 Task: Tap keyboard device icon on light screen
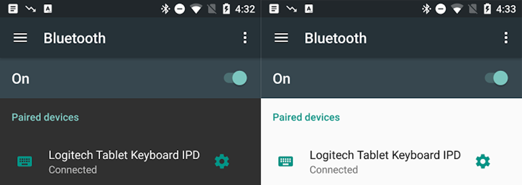(286, 161)
